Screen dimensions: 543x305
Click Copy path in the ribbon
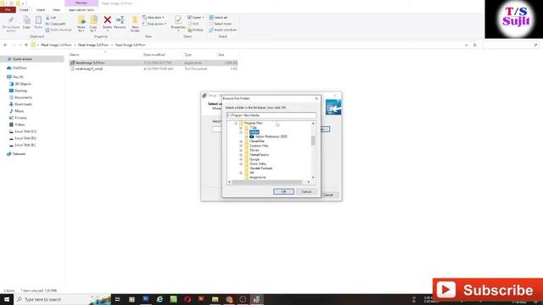[x=55, y=24]
